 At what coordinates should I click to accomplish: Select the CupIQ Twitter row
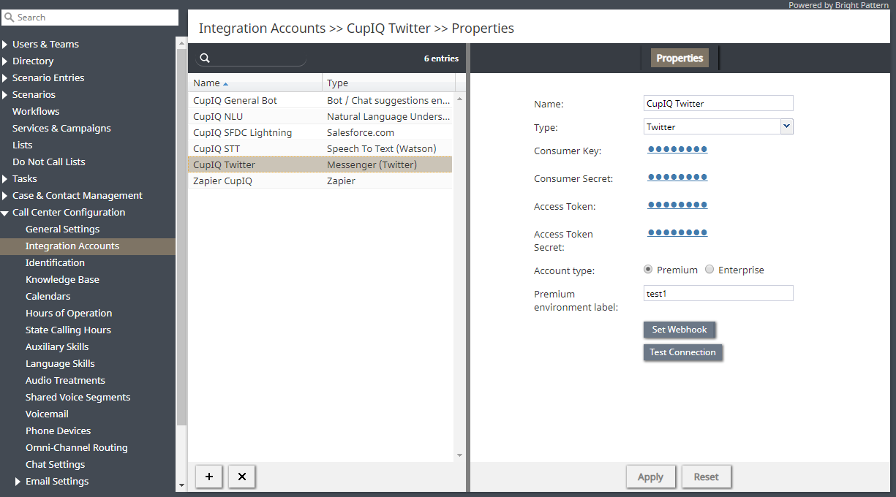tap(320, 164)
